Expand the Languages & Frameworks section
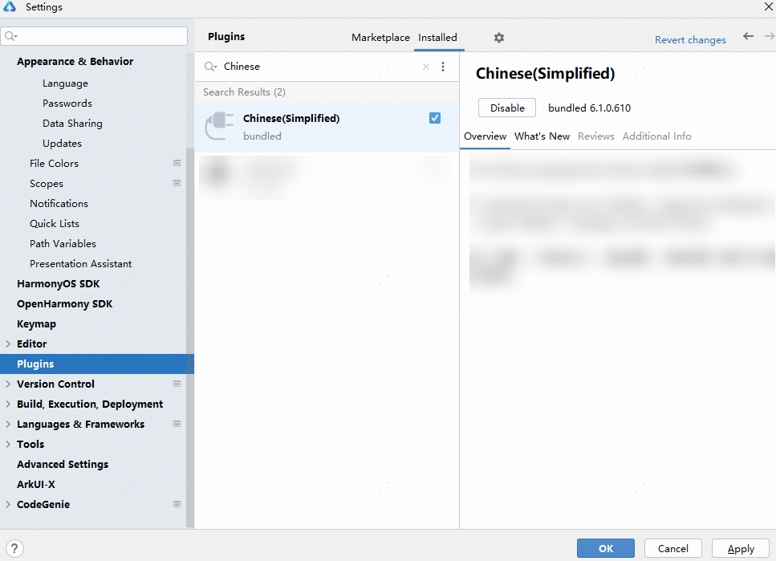This screenshot has width=776, height=561. click(8, 424)
